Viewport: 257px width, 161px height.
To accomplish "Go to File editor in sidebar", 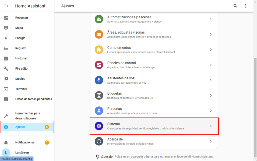I will pos(22,69).
